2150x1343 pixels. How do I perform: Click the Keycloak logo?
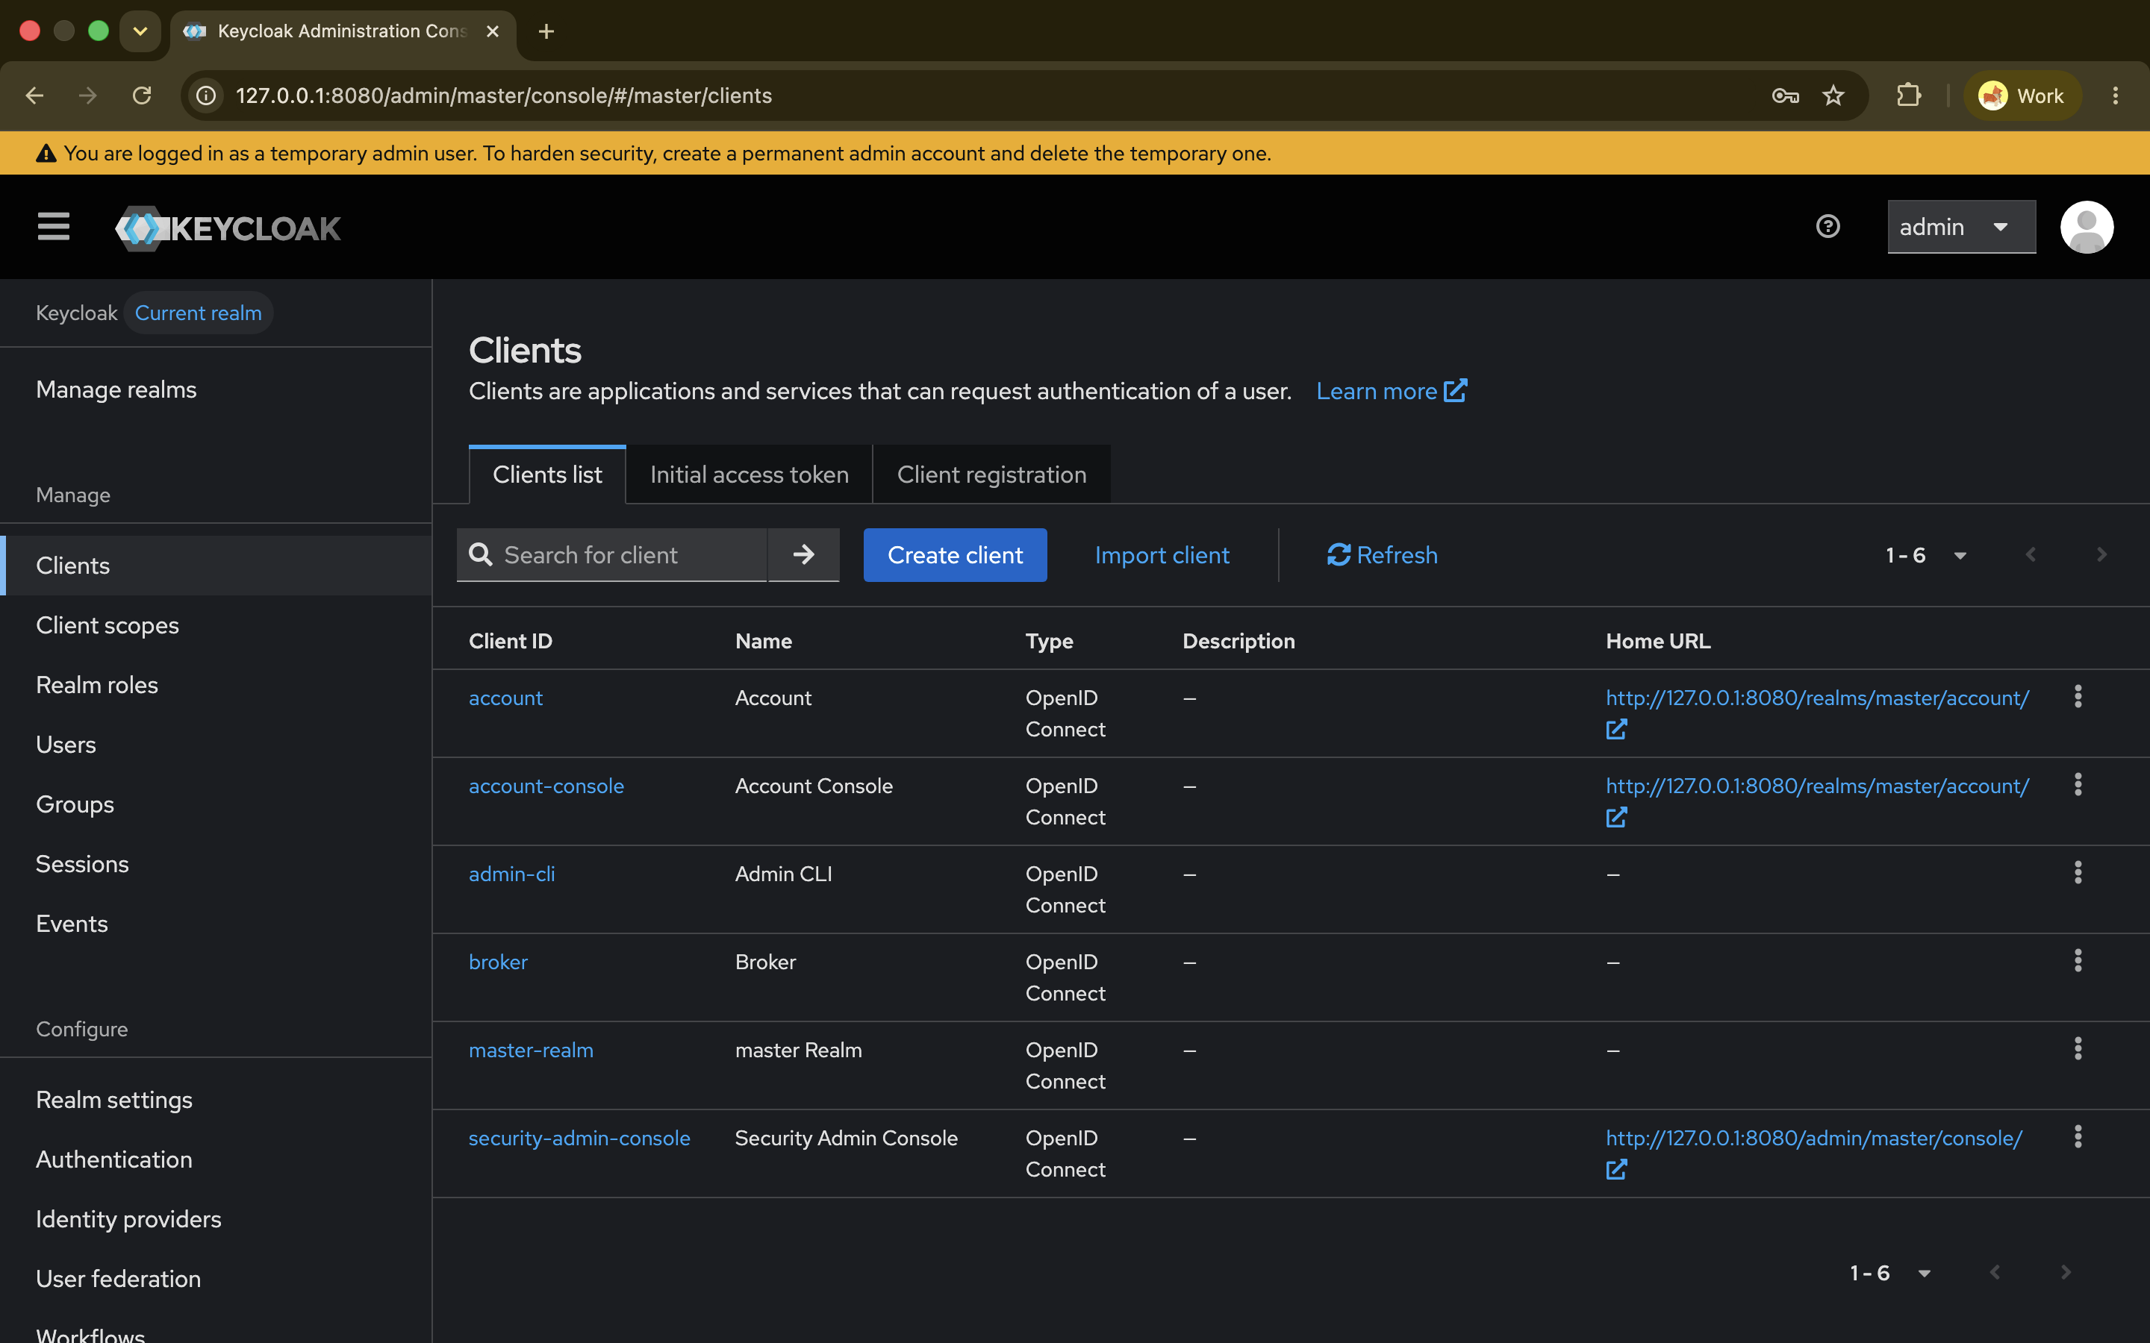(228, 228)
